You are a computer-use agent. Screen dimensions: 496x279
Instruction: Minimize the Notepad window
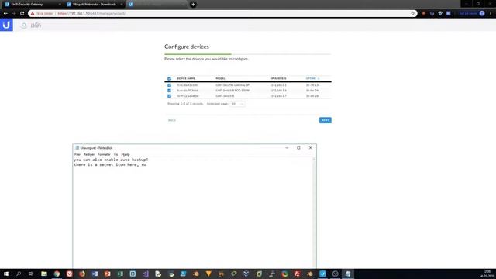(x=287, y=148)
